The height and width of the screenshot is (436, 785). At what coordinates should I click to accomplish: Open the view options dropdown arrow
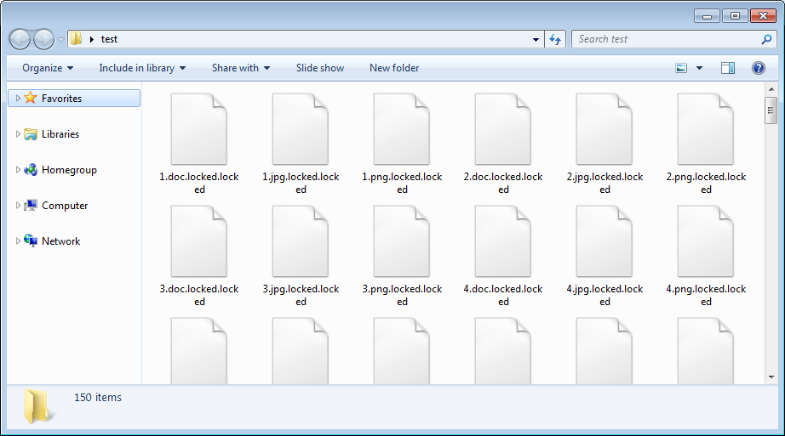point(699,68)
